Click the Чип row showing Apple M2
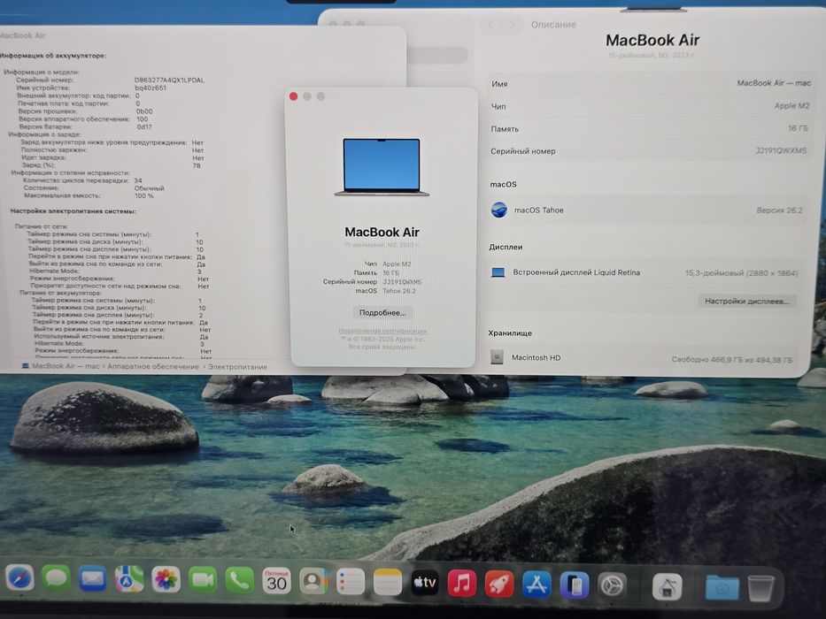The height and width of the screenshot is (619, 826). coord(650,106)
